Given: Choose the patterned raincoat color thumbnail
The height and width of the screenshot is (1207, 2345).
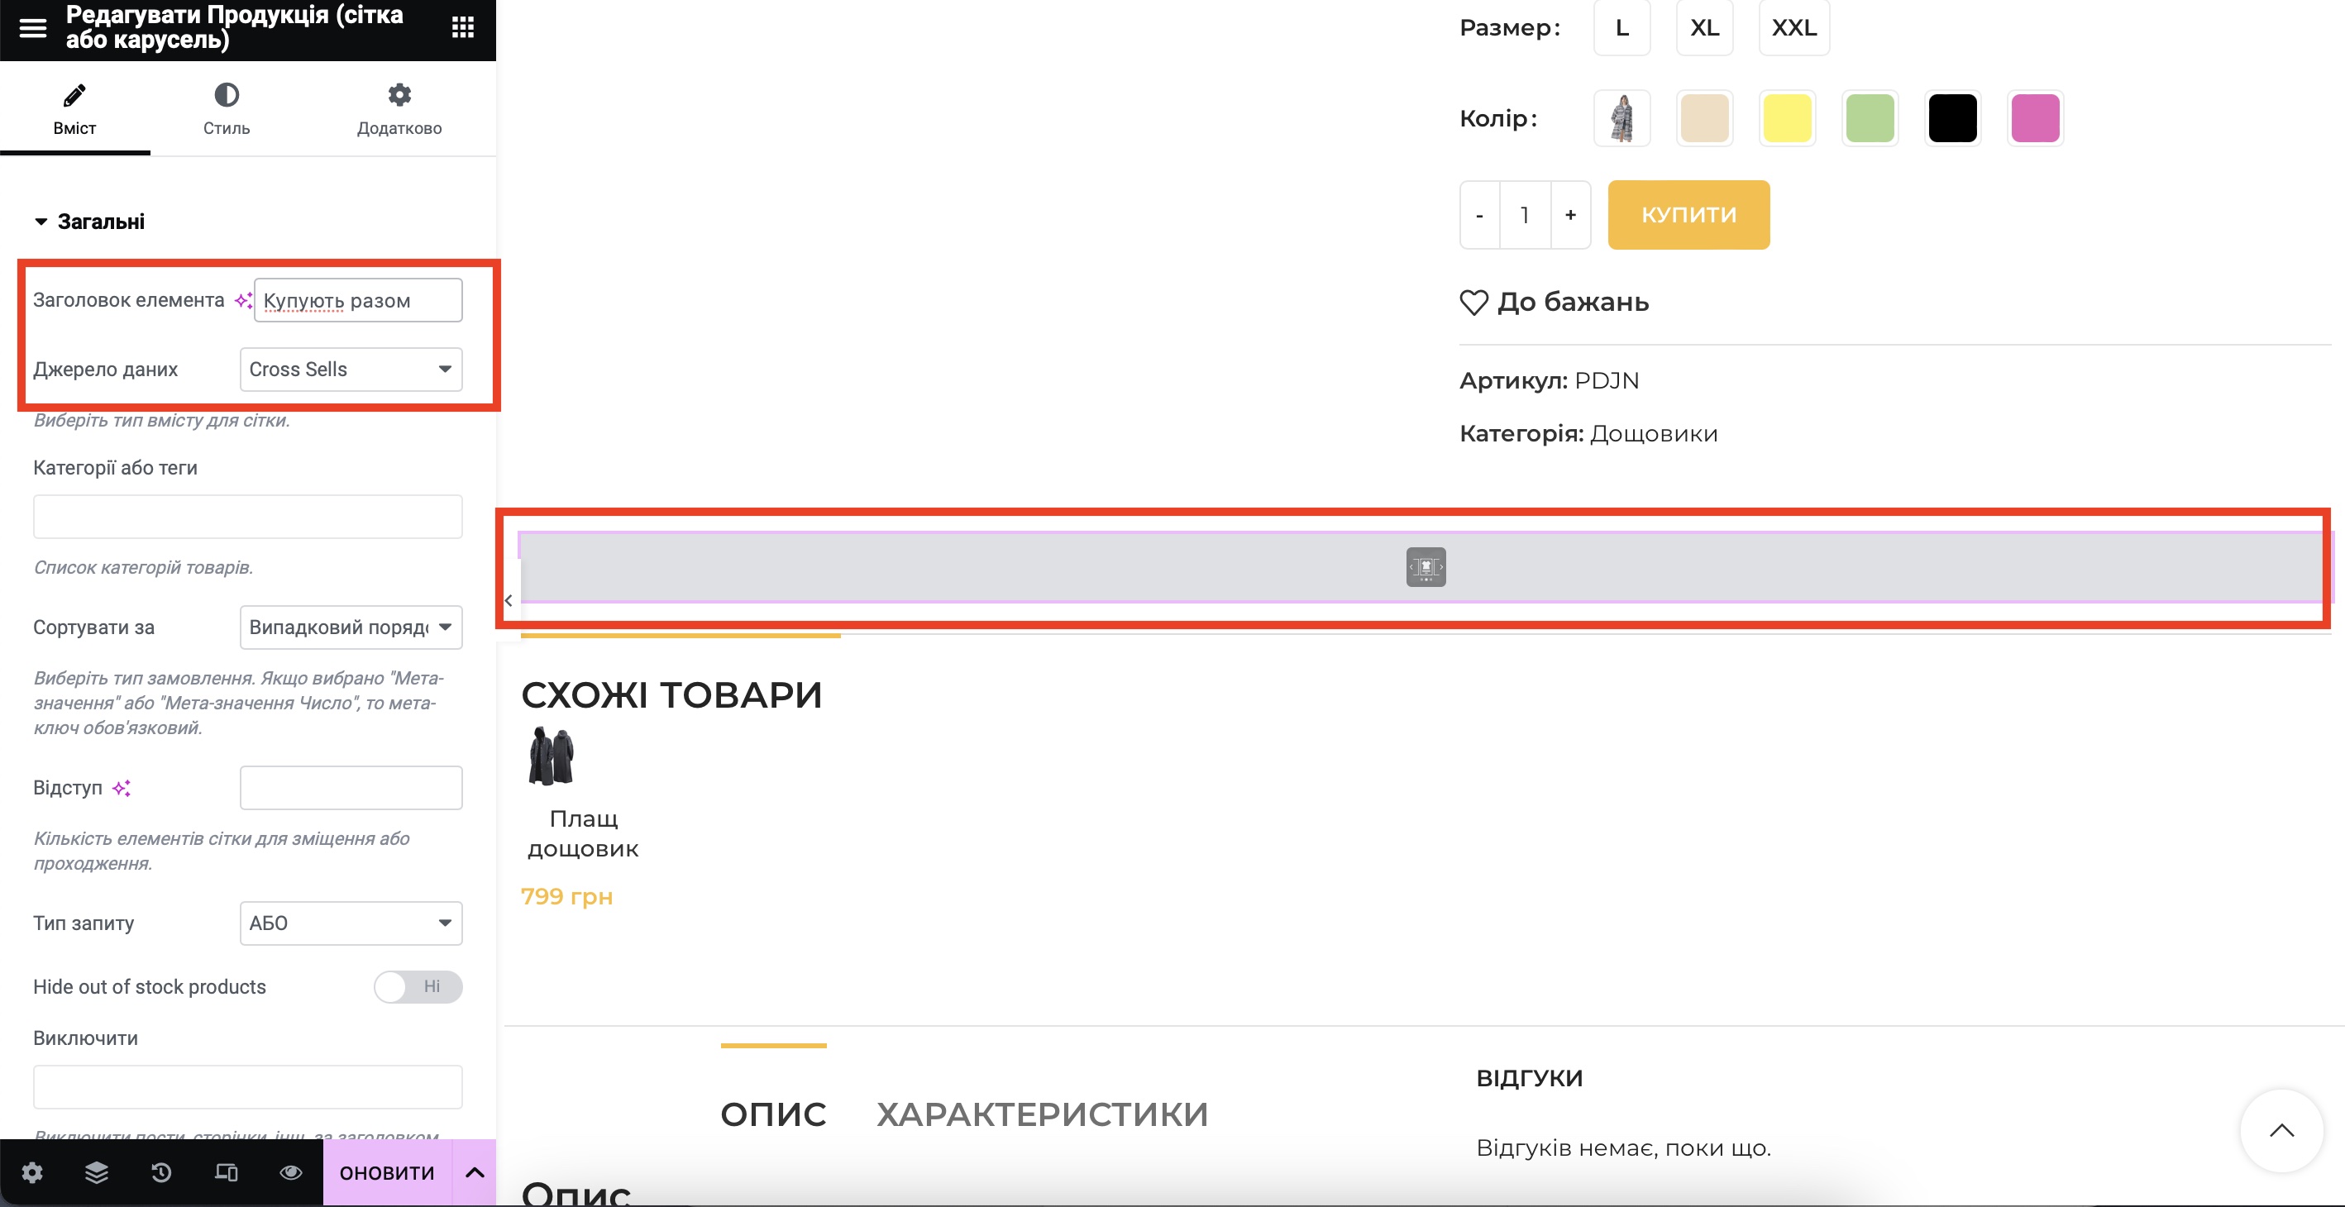Looking at the screenshot, I should [1622, 118].
